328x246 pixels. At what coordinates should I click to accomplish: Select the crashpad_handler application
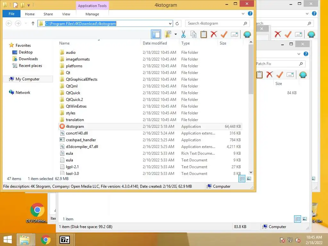click(150, 140)
